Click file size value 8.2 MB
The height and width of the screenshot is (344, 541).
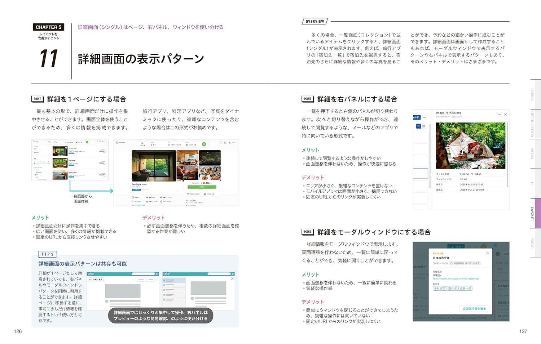pyautogui.click(x=463, y=179)
